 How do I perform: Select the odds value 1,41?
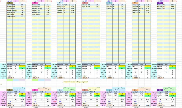pos(48,9)
